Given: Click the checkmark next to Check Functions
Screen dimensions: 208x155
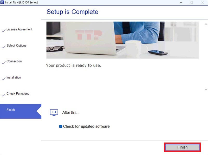Looking at the screenshot, I should [3, 95].
